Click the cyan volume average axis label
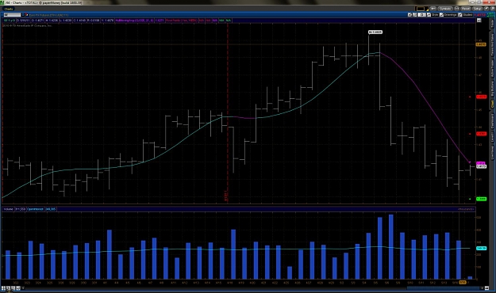This screenshot has height=293, width=496. click(x=481, y=248)
